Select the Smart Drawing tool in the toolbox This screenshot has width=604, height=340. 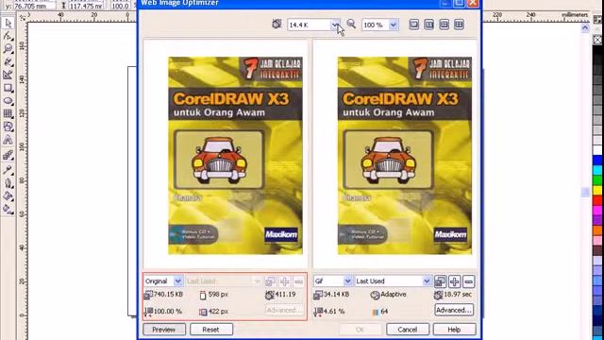(8, 75)
